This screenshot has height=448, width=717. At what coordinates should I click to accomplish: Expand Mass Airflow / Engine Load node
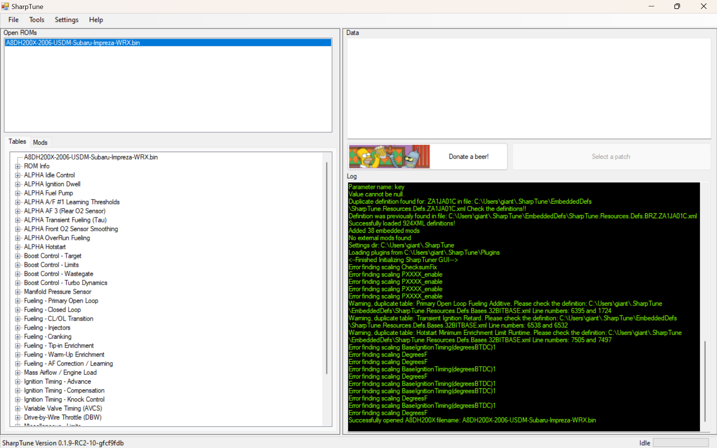coord(18,373)
